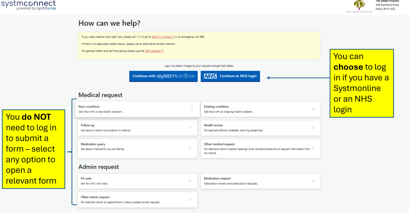This screenshot has height=213, width=409.
Task: Open Other admin request card
Action: pos(137,200)
